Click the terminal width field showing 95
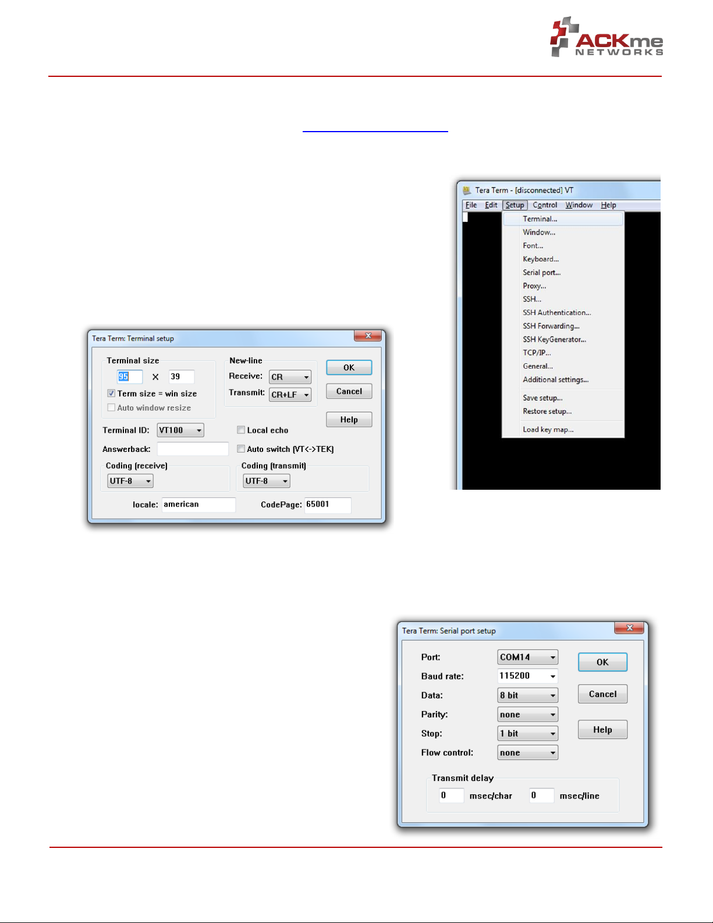713x923 pixels. 130,377
